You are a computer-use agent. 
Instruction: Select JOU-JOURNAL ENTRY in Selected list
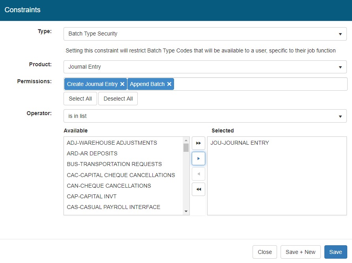tap(240, 143)
